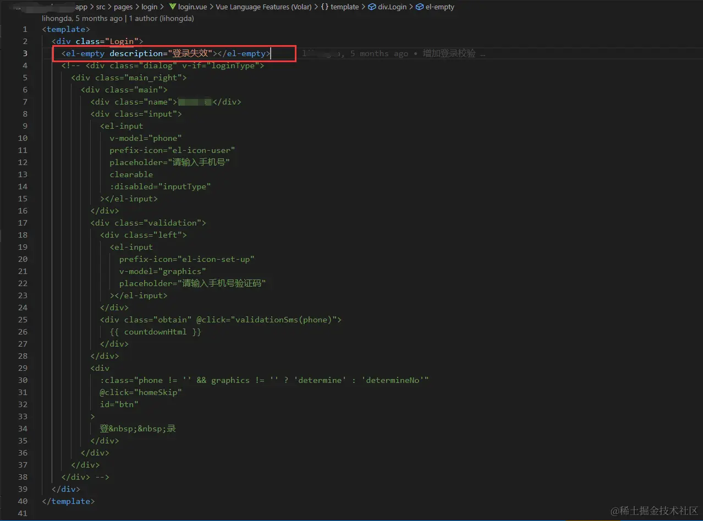The height and width of the screenshot is (521, 703).
Task: Select line number 17 in the gutter
Action: [x=23, y=223]
